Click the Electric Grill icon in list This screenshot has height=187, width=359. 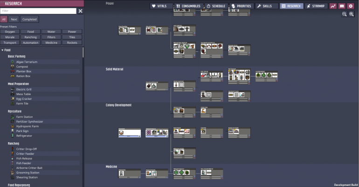tap(12, 89)
